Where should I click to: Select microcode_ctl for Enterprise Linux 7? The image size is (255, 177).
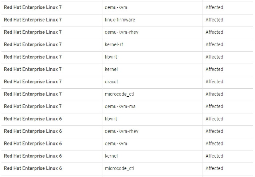click(x=119, y=94)
